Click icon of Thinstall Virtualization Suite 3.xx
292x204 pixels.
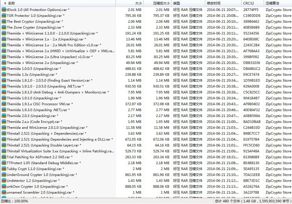click(x=4, y=151)
